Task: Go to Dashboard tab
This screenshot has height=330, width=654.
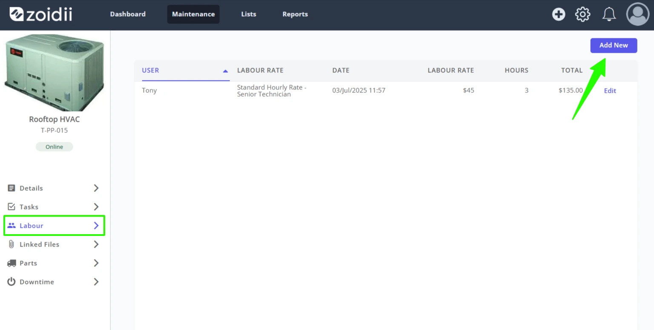Action: click(128, 14)
